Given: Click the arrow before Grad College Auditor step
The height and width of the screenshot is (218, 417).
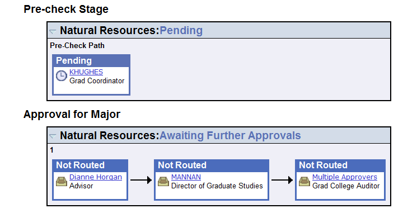Looking at the screenshot, I should (282, 180).
